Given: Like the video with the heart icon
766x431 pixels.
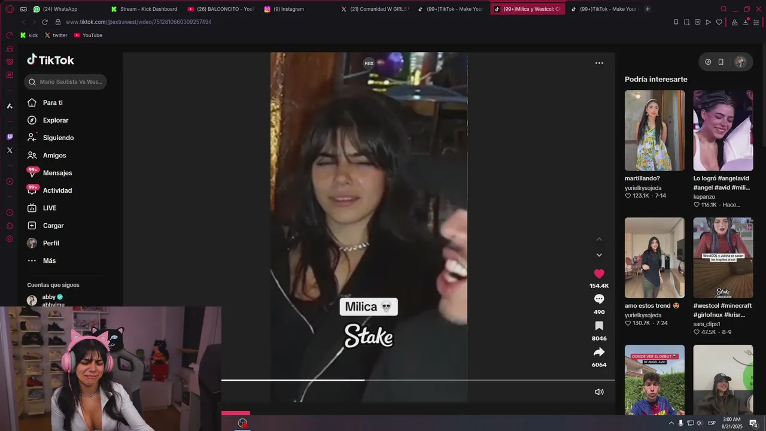Looking at the screenshot, I should (599, 274).
